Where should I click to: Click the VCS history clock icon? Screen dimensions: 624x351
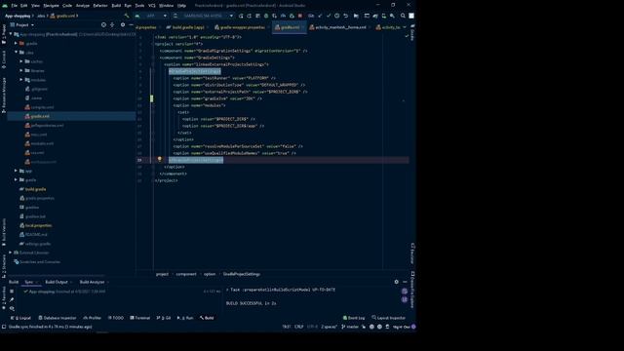(337, 16)
